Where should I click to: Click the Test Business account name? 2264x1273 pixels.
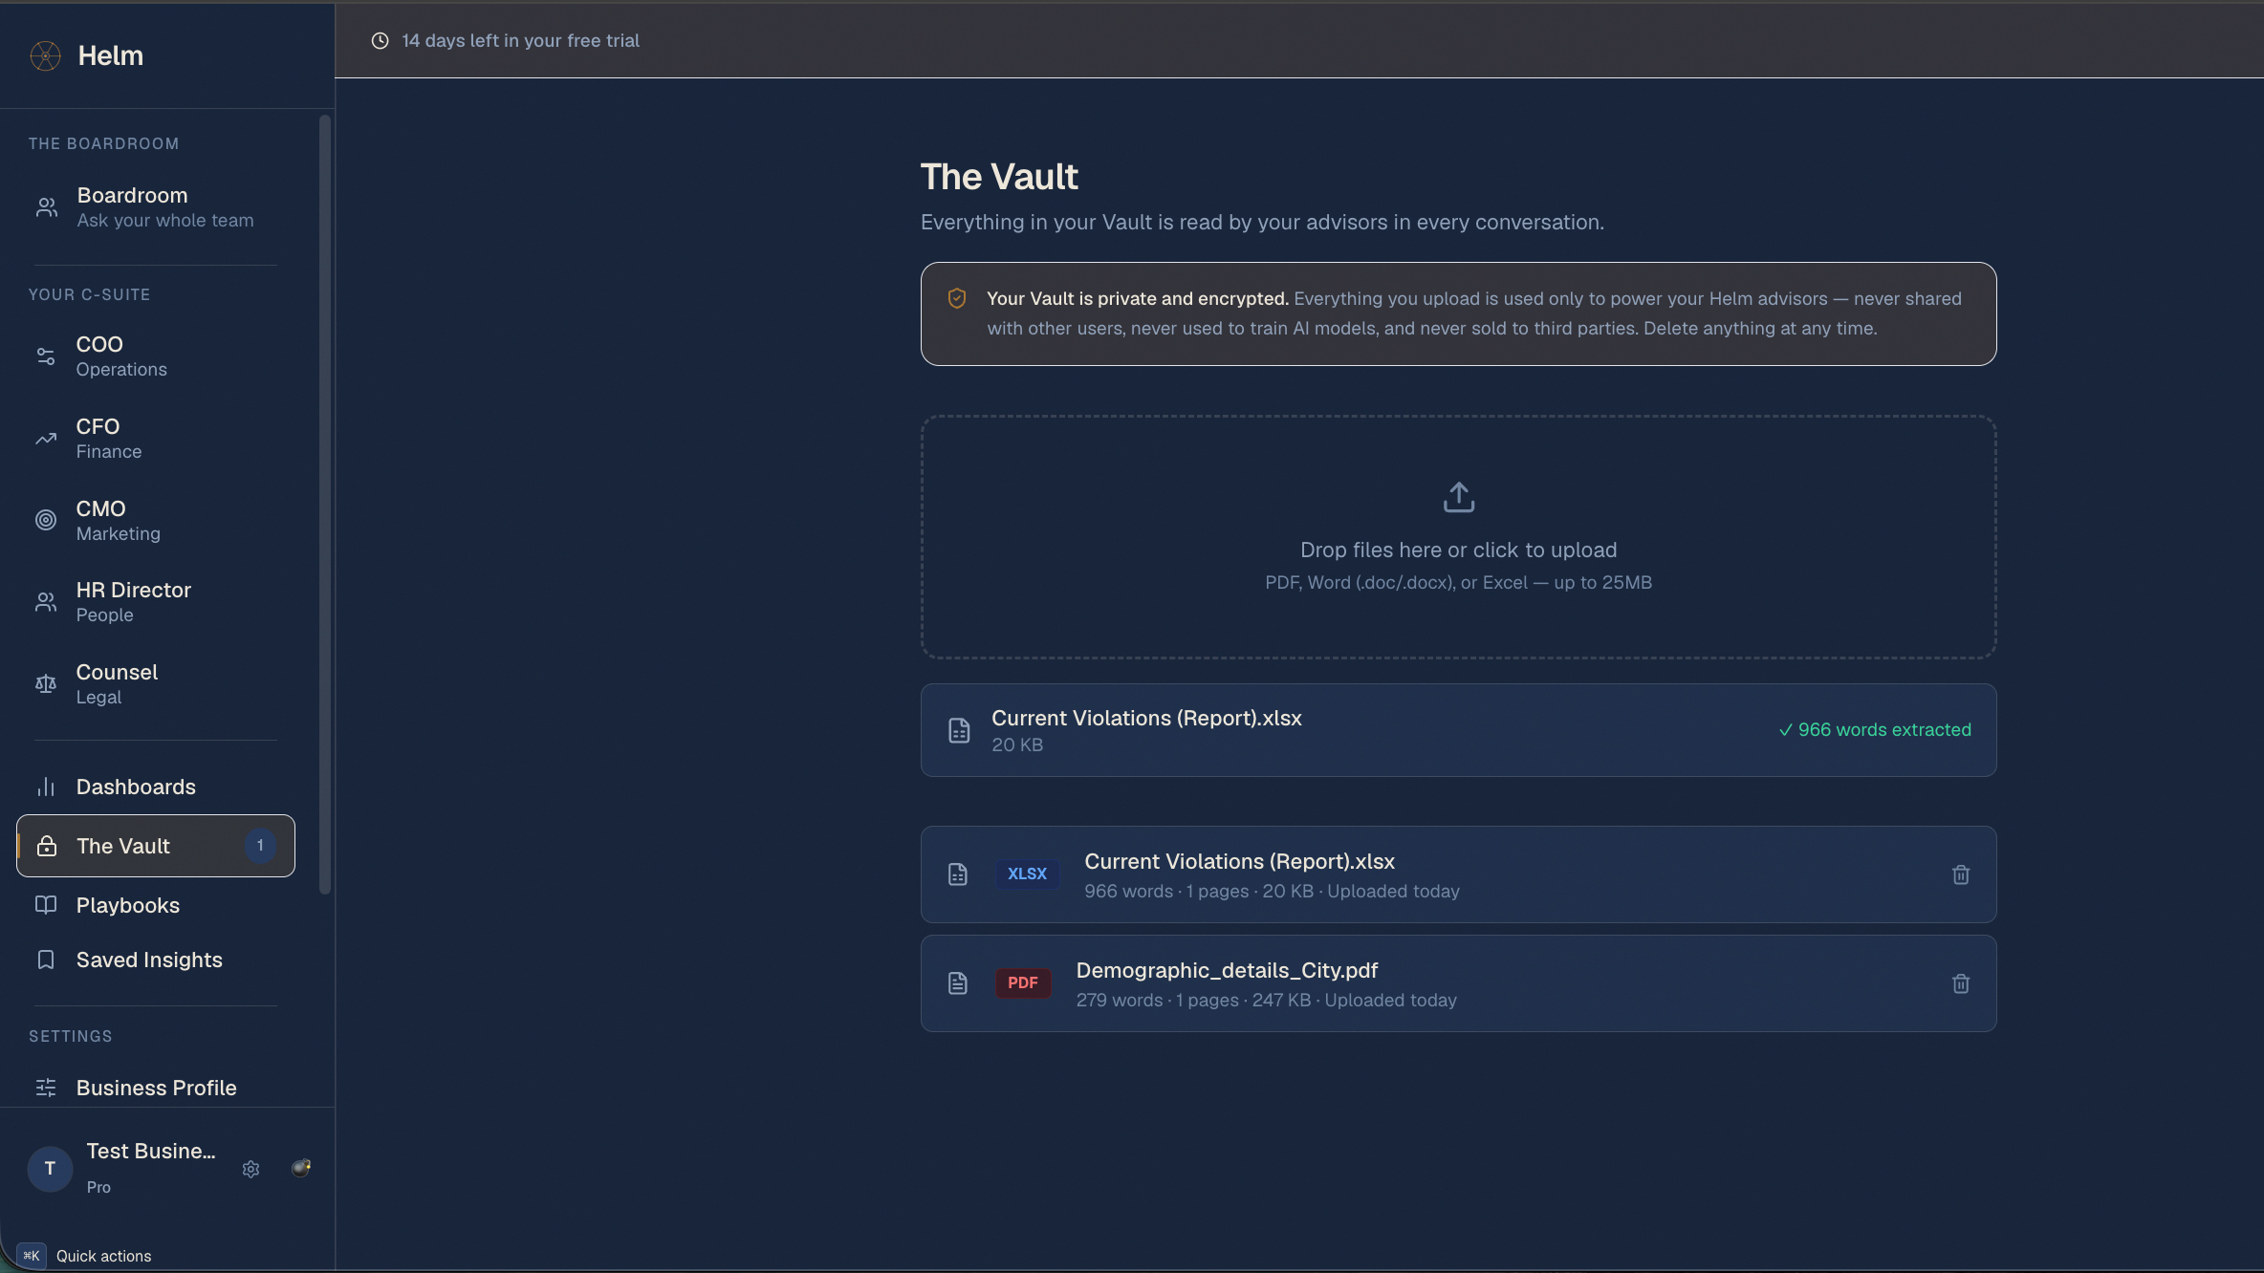coord(151,1152)
